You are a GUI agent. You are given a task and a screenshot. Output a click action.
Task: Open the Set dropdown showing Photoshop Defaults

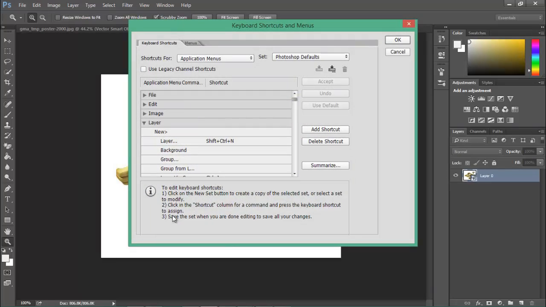[311, 57]
